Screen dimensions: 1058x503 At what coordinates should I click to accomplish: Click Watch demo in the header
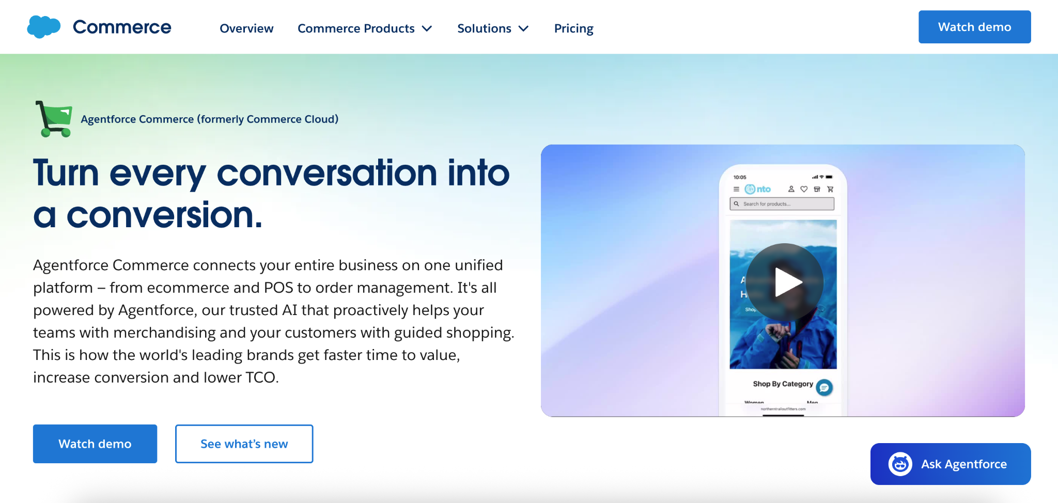point(974,27)
